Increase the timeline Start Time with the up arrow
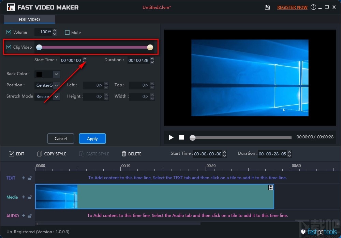Screen dimensions: 341x238 click(225, 152)
